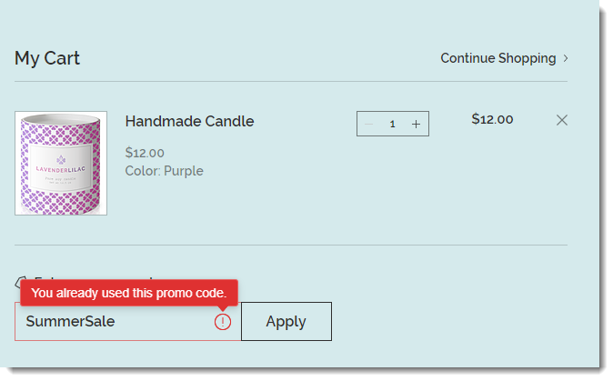This screenshot has width=613, height=381.
Task: Click the Color: Purple option text
Action: (165, 171)
